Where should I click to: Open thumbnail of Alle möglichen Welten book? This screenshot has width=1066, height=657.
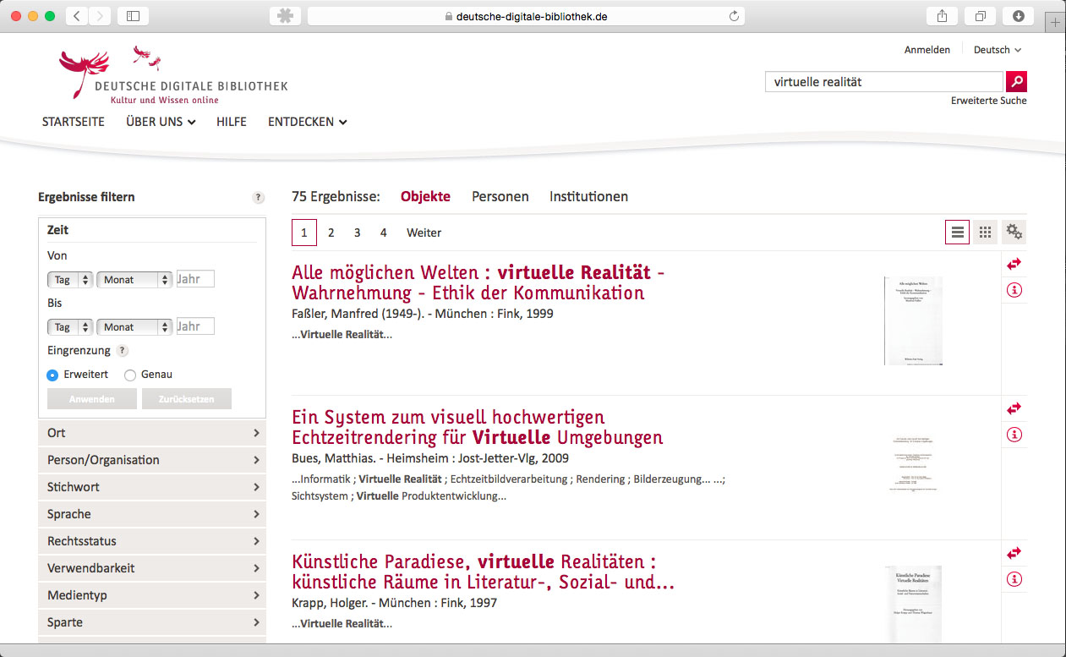coord(913,320)
